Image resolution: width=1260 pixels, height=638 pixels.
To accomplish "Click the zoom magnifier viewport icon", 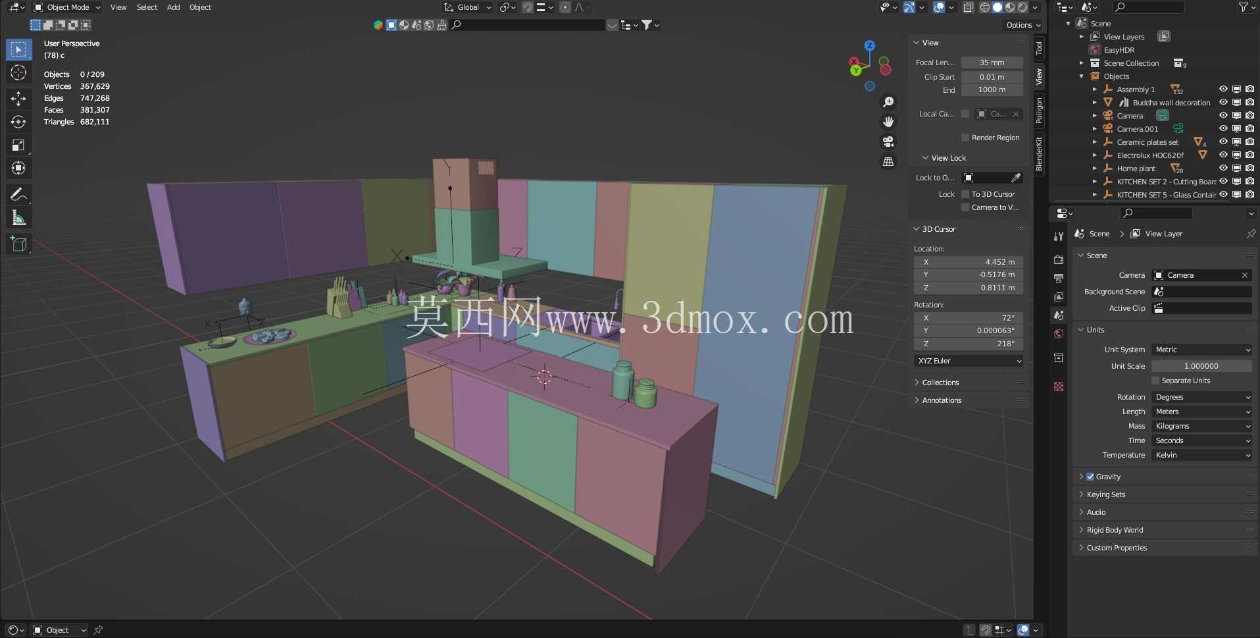I will [888, 102].
